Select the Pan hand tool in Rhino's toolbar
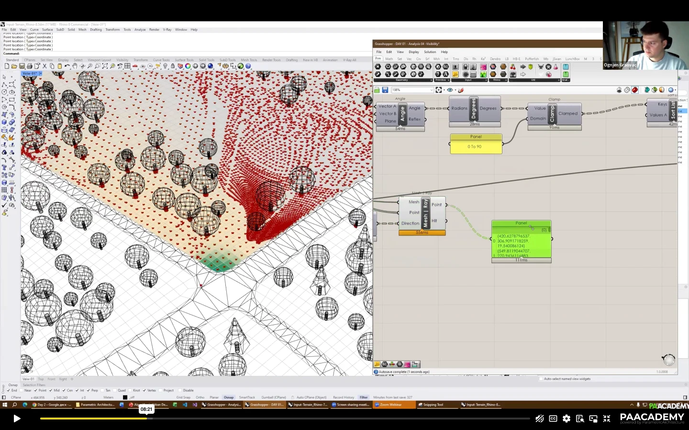The width and height of the screenshot is (689, 430). pos(75,66)
